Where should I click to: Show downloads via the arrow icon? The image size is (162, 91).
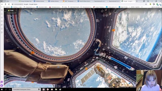tap(160, 4)
